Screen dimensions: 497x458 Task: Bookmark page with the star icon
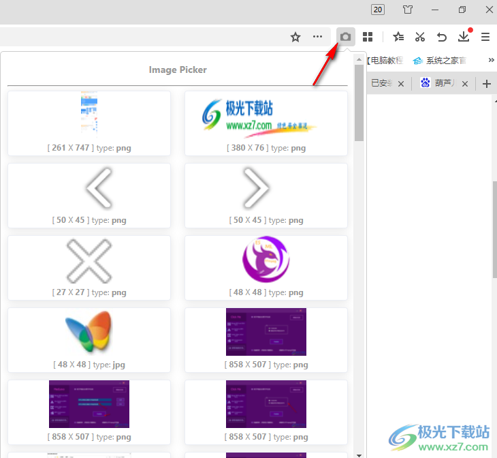click(x=295, y=37)
